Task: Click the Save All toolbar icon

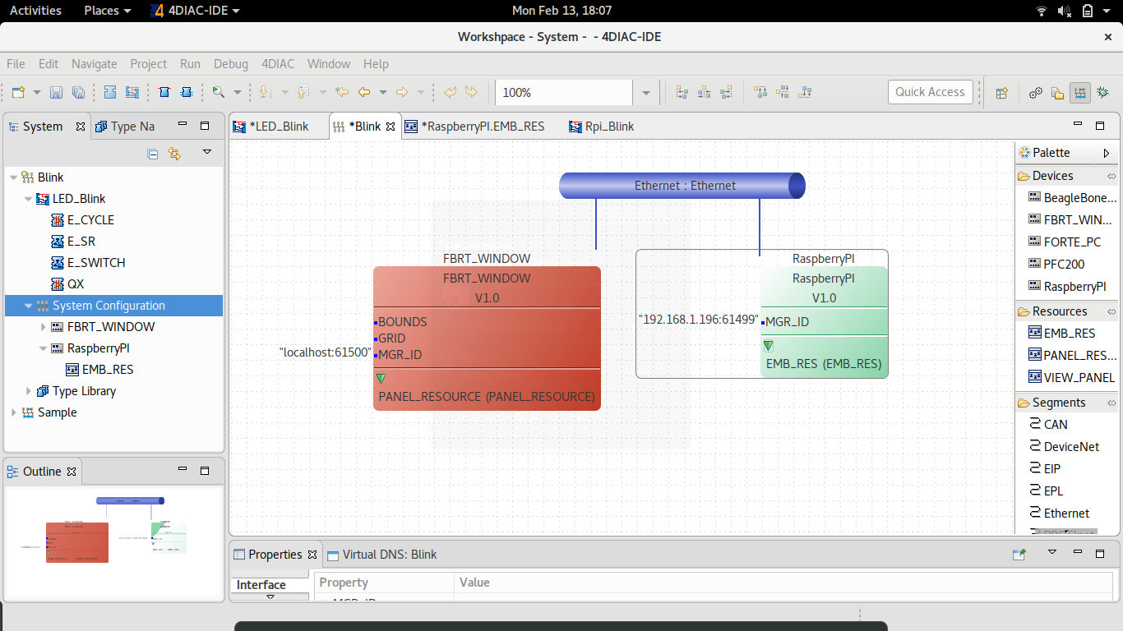Action: [78, 93]
